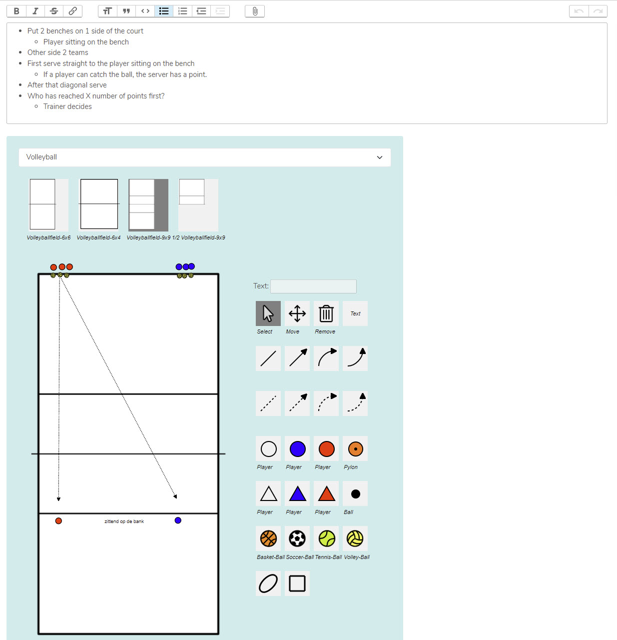
Task: Pick the Soccer-Ball icon
Action: tap(297, 538)
